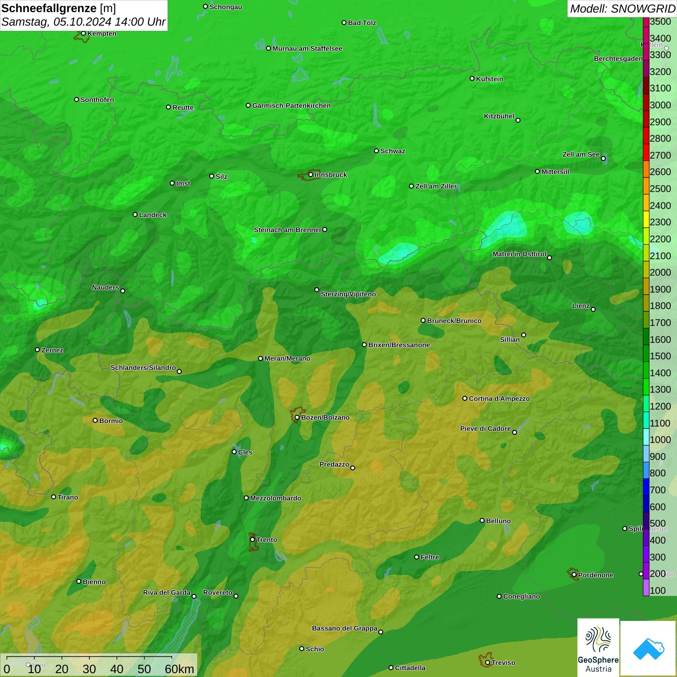
Task: Click the Zernez marker dot
Action: 37,350
